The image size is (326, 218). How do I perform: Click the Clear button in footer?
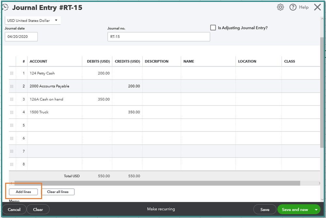[38, 210]
